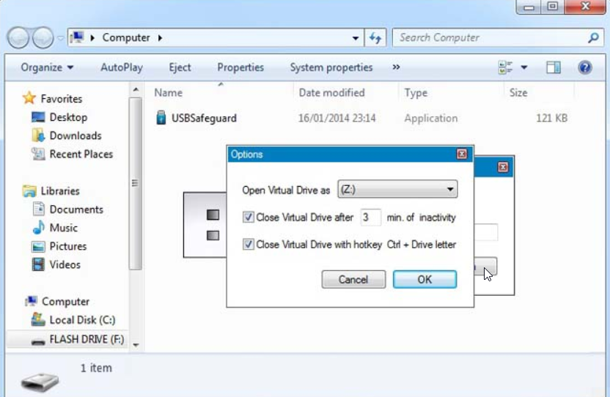The image size is (610, 397).
Task: Click System properties in the toolbar
Action: 331,67
